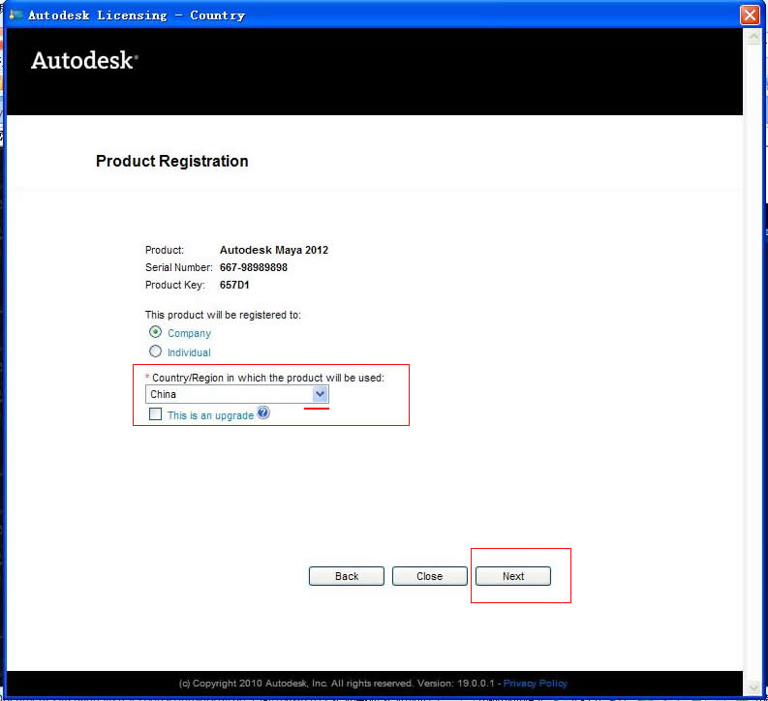The height and width of the screenshot is (701, 768).
Task: Select the Company radio button
Action: point(155,332)
